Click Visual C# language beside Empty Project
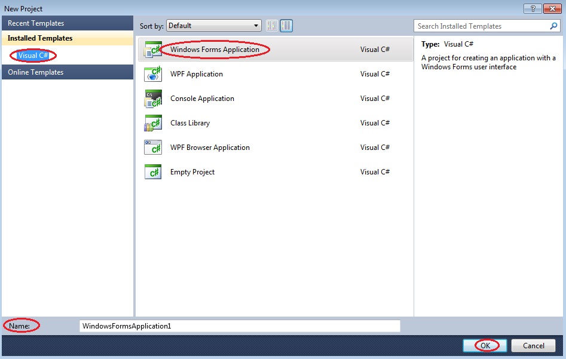Screen dimensions: 566x359 click(x=375, y=172)
